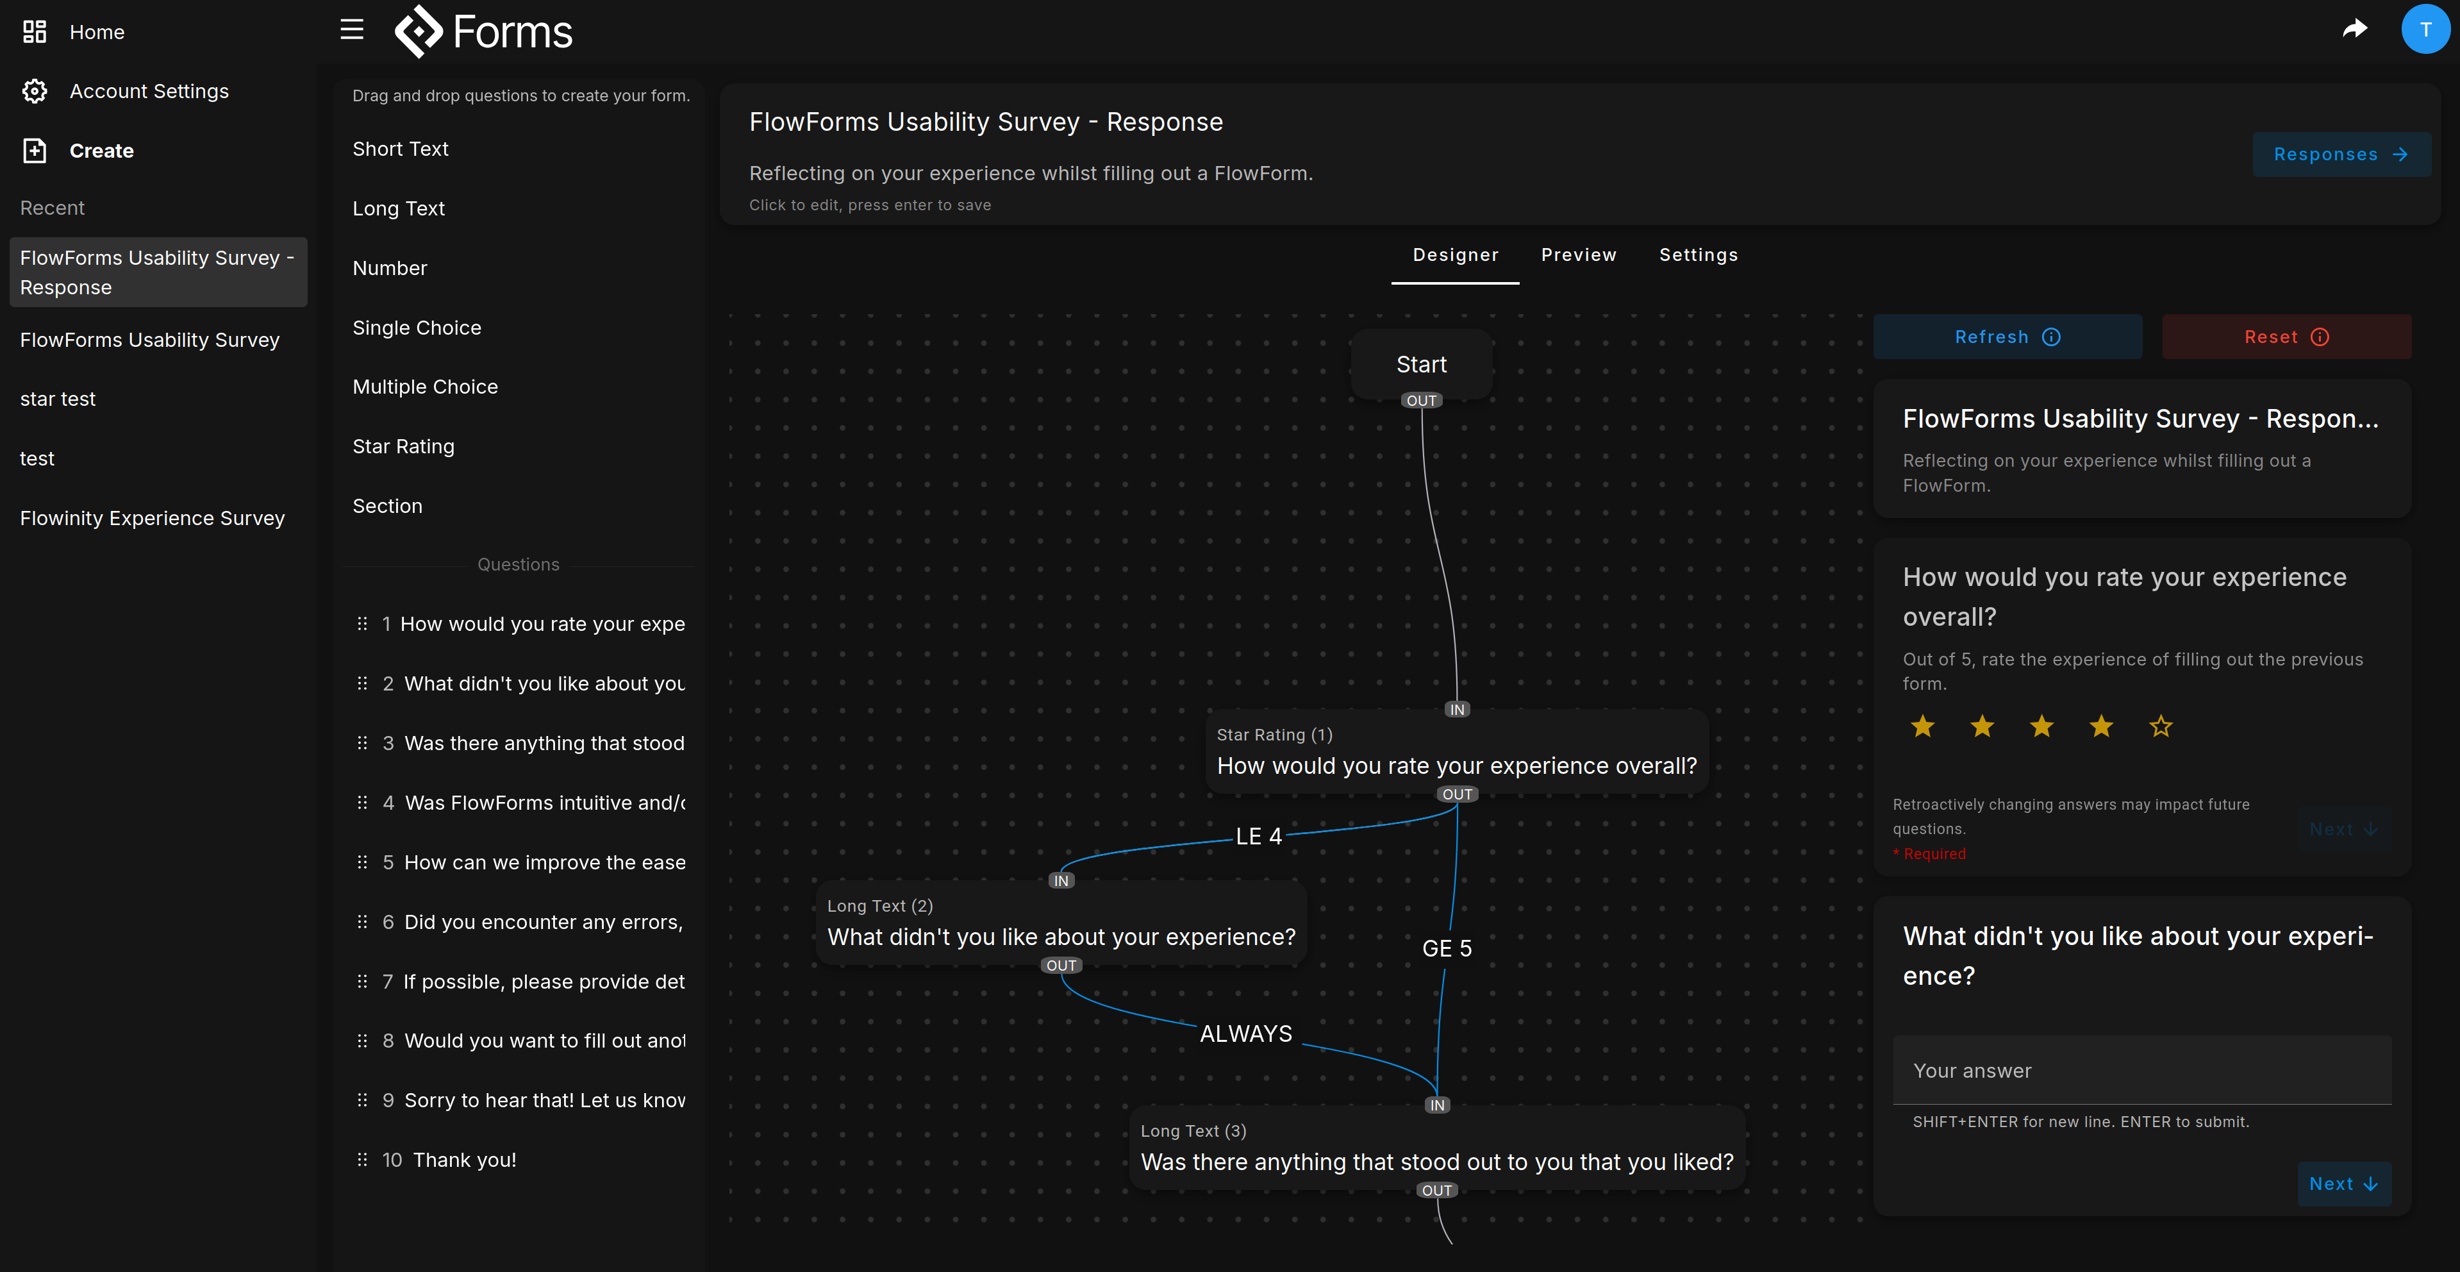
Task: Click the GE 5 edge condition label
Action: tap(1446, 948)
